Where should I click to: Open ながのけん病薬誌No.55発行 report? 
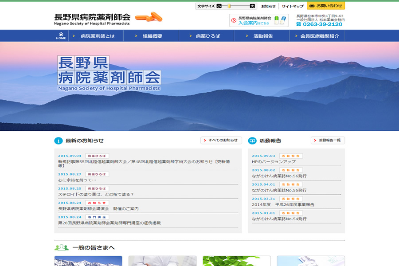279,190
